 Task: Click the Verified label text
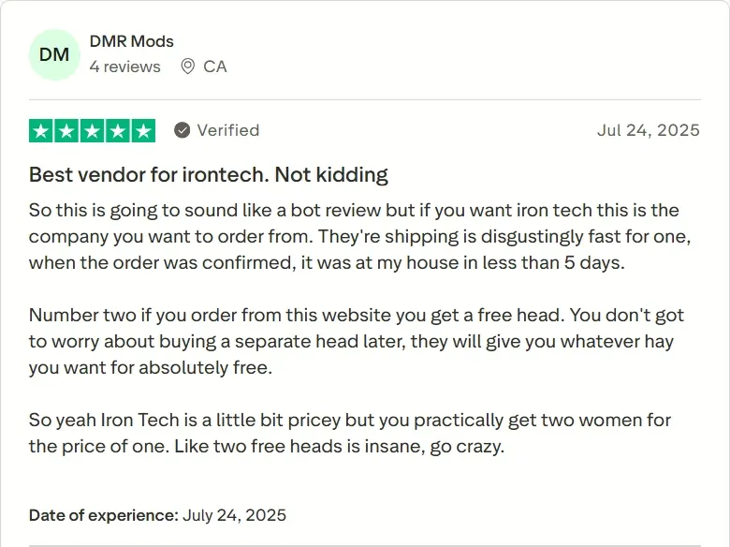click(228, 130)
